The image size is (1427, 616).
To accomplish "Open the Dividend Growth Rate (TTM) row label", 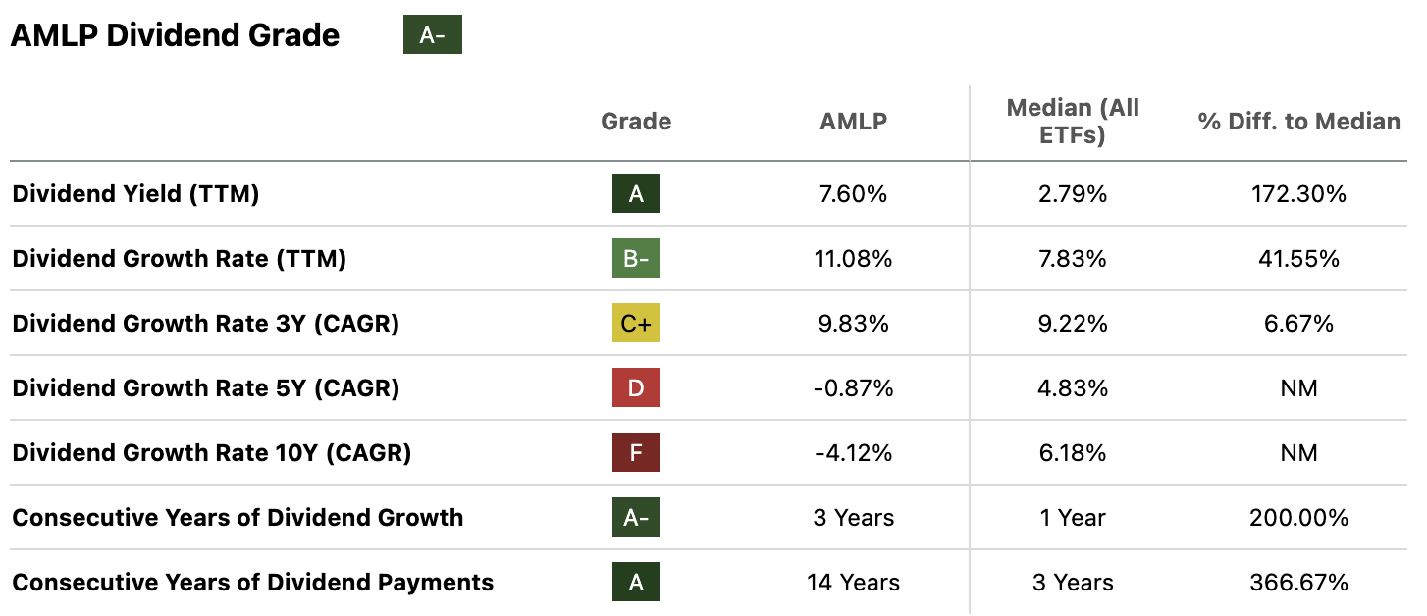I will click(180, 259).
